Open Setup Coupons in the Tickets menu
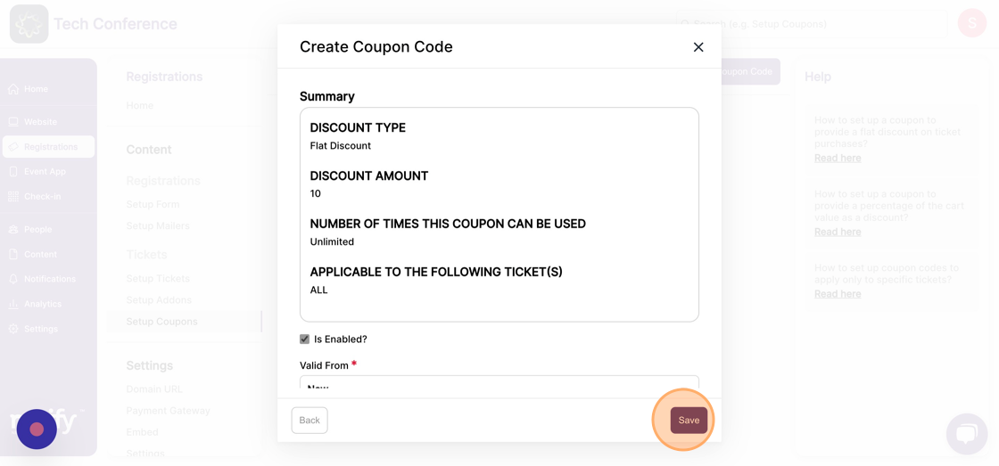The image size is (999, 466). 161,322
